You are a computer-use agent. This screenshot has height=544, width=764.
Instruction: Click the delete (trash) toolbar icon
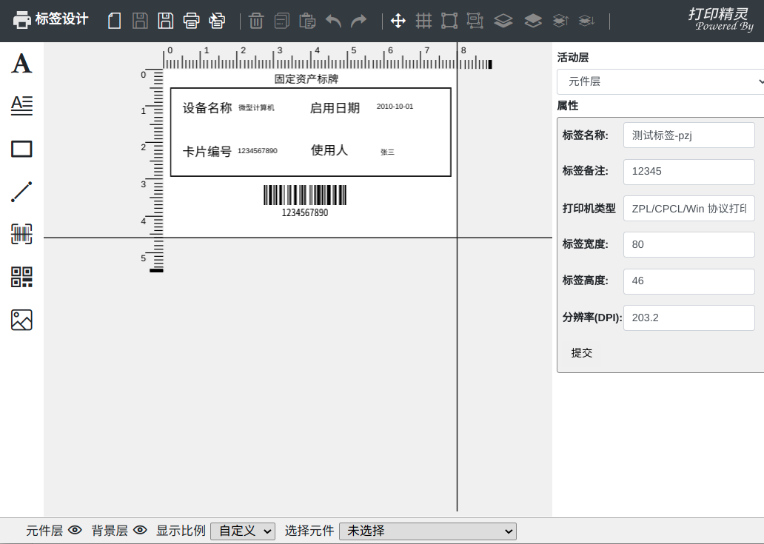coord(256,21)
